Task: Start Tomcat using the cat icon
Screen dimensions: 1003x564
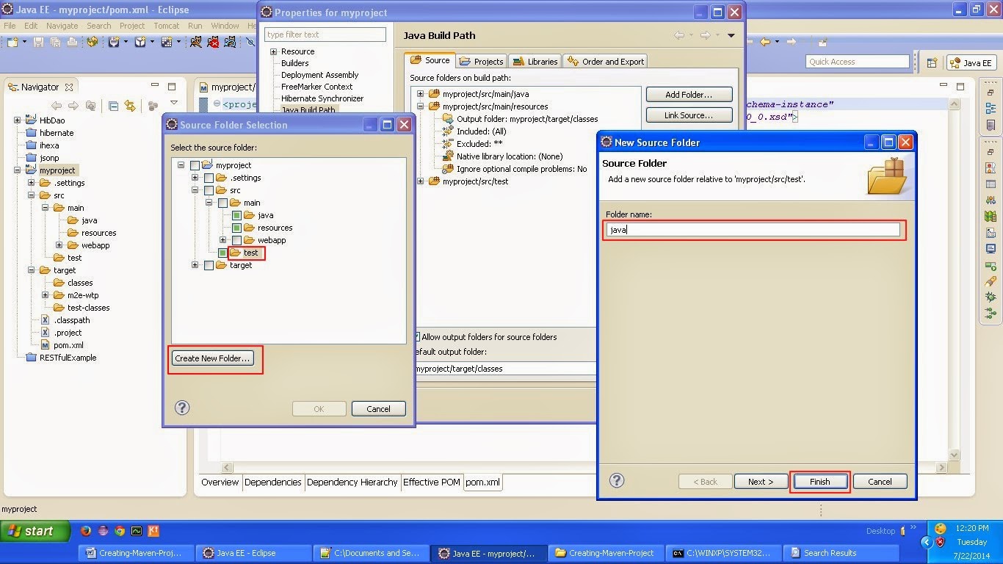Action: click(196, 42)
